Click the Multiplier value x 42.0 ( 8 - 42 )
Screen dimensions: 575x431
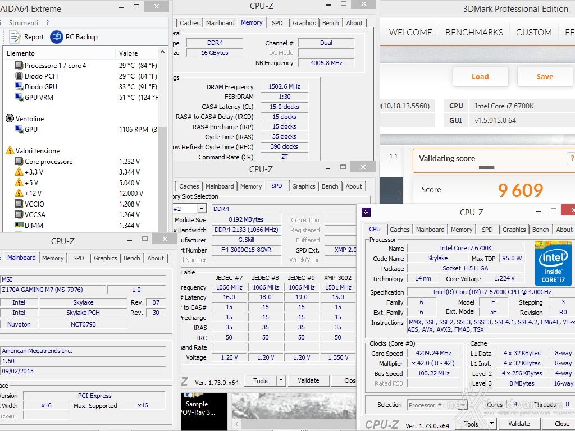433,363
